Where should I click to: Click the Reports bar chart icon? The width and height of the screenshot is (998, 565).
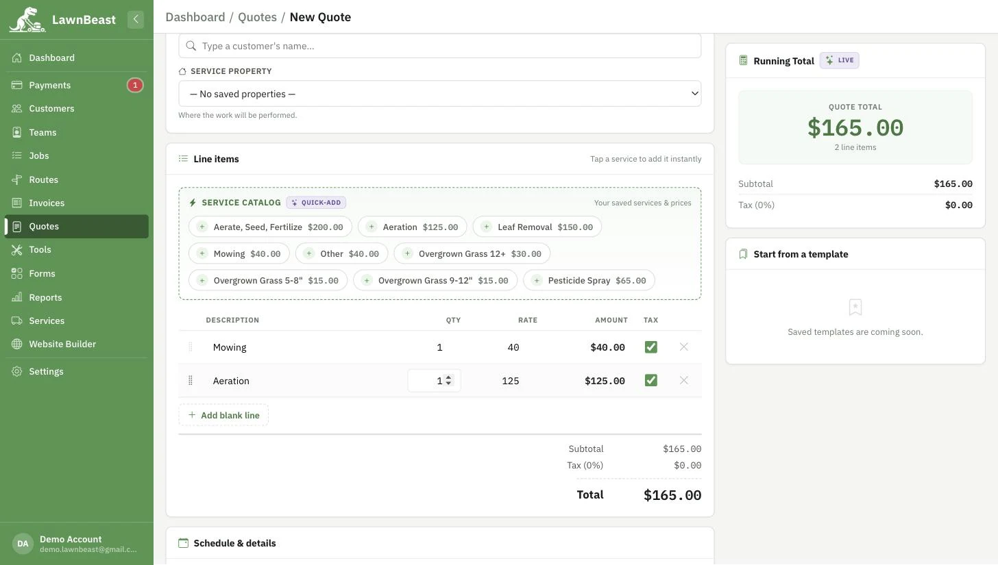pyautogui.click(x=17, y=297)
